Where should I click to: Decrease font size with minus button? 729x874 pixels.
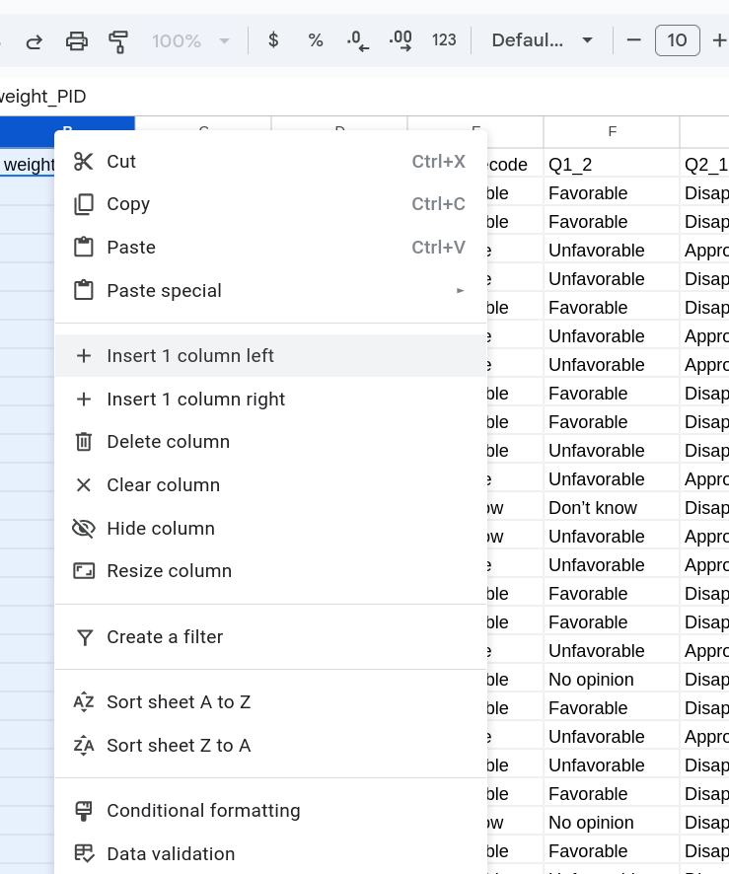pyautogui.click(x=634, y=40)
